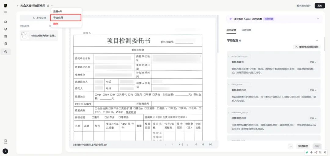Click the microphone icon in the floating toolbar
Image resolution: width=330 pixels, height=156 pixels.
311,152
